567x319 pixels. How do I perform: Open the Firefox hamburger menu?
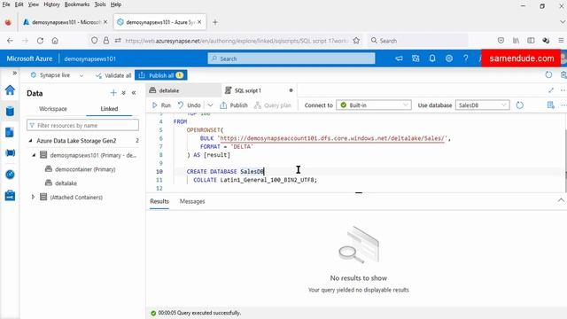point(561,41)
